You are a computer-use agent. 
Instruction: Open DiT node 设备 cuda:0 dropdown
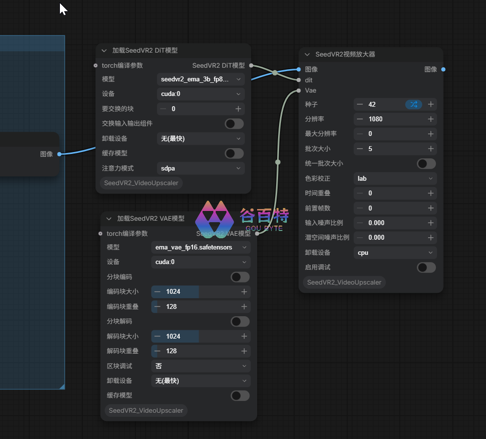(x=201, y=94)
